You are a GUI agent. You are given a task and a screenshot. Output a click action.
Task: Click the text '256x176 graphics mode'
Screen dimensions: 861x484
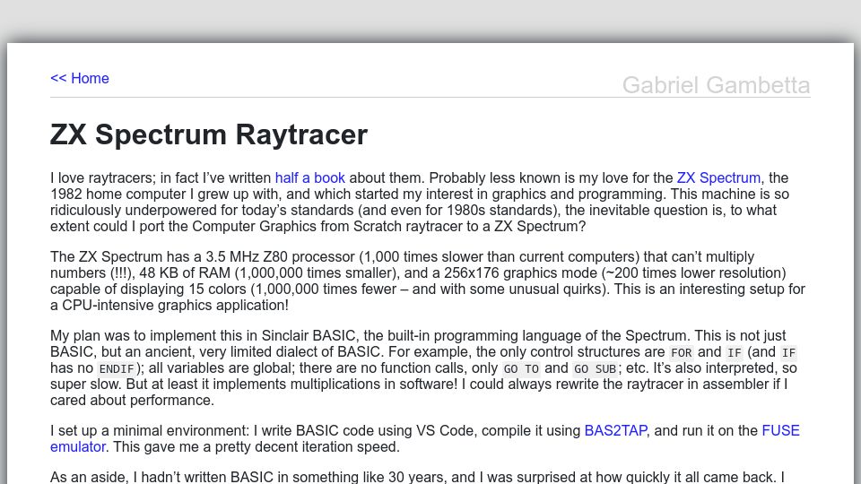tap(520, 272)
